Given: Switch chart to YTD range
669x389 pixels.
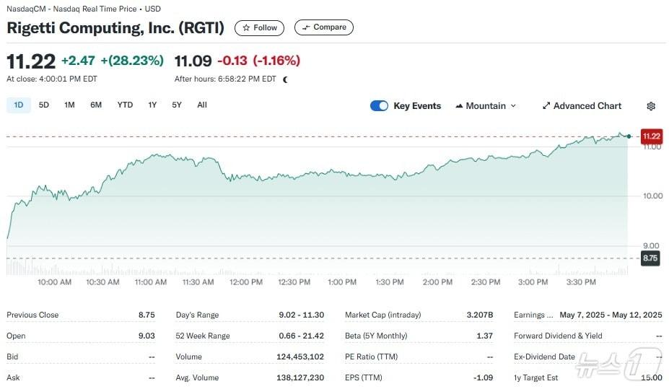Looking at the screenshot, I should coord(125,105).
